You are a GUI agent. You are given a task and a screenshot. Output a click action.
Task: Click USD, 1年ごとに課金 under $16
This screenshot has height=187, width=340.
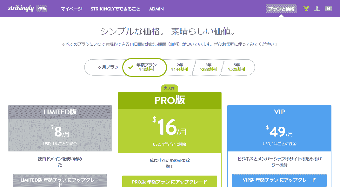click(x=170, y=144)
